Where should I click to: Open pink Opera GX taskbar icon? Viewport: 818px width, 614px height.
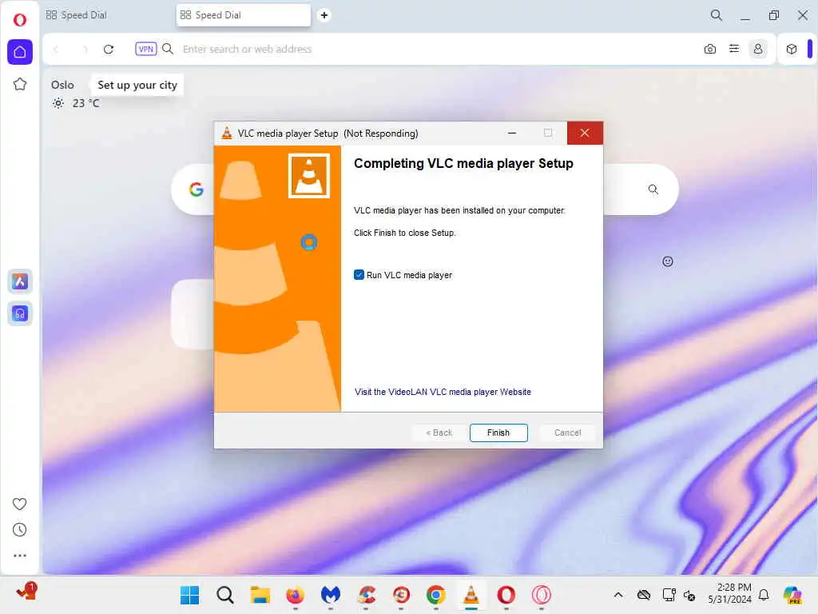click(542, 595)
